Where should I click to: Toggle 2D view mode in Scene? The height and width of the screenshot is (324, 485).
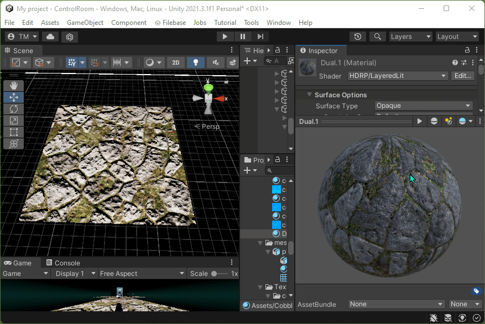pos(175,62)
